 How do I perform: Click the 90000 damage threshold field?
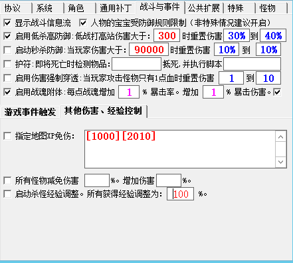(149, 49)
